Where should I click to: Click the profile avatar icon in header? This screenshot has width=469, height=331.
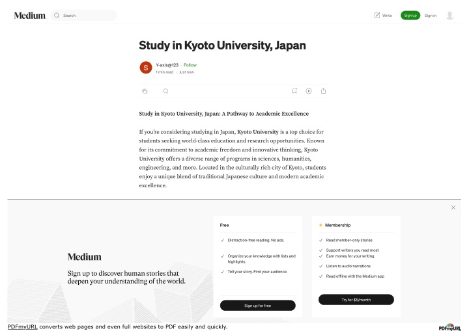click(x=449, y=15)
